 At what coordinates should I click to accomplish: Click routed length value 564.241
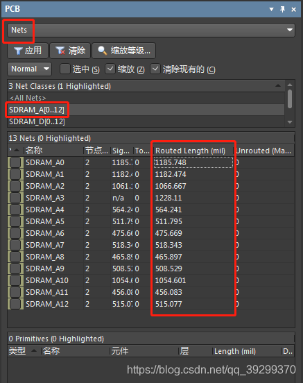(x=168, y=210)
